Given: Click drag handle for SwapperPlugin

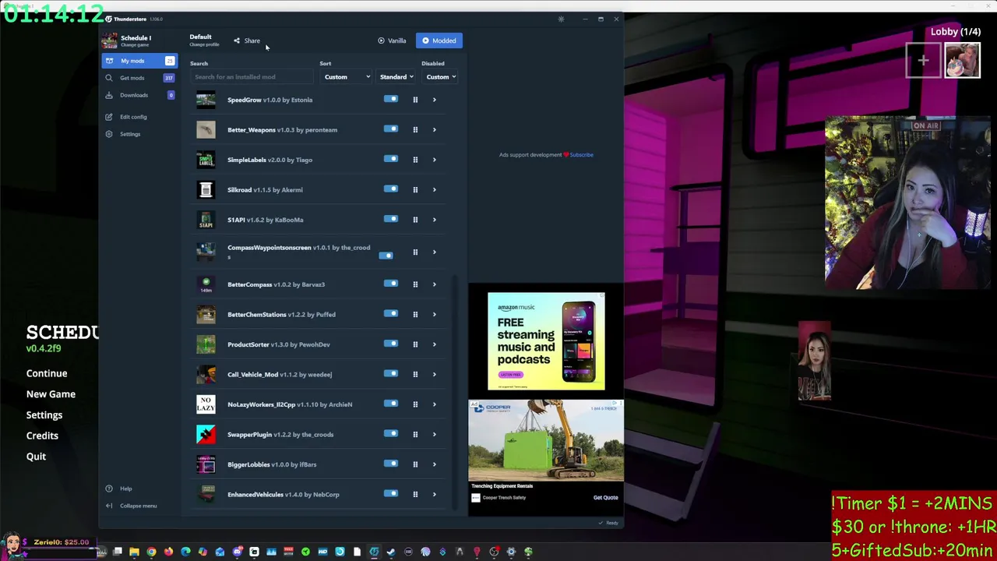Looking at the screenshot, I should click(415, 435).
